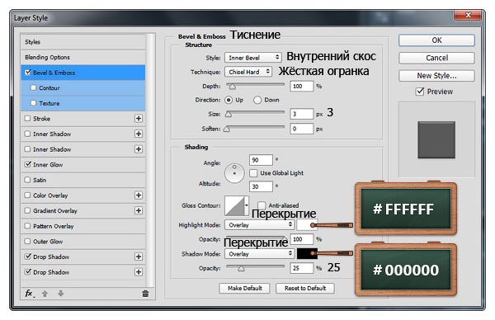Screen dimensions: 495x320
Task: Toggle the Preview checkbox
Action: [420, 92]
